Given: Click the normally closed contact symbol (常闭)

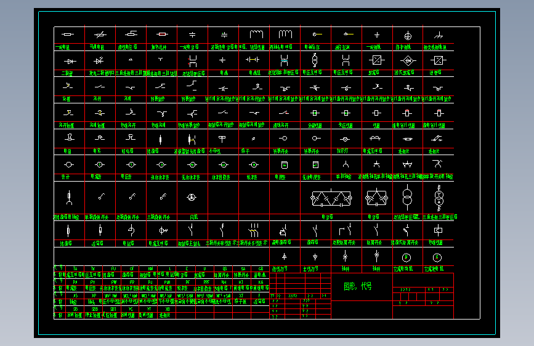Looking at the screenshot, I should point(130,87).
